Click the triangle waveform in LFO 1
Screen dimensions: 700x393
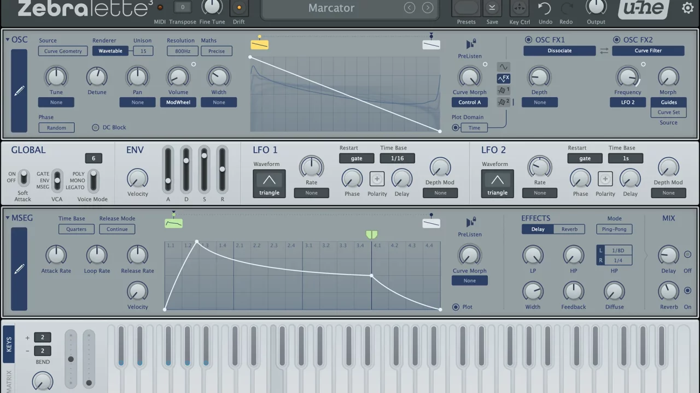pyautogui.click(x=269, y=183)
